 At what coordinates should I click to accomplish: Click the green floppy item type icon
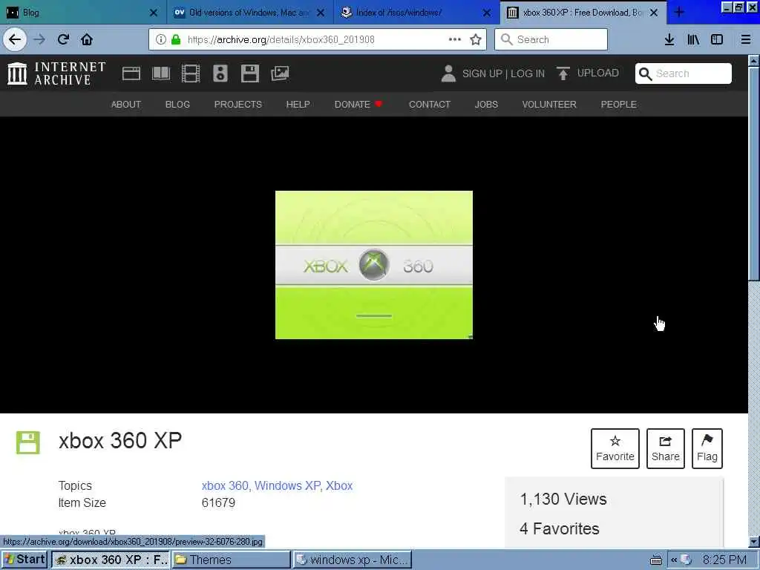27,442
